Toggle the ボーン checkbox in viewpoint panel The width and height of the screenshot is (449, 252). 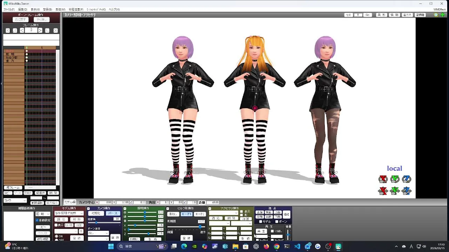click(277, 222)
